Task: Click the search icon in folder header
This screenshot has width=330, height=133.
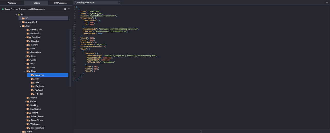Action: click(65, 9)
